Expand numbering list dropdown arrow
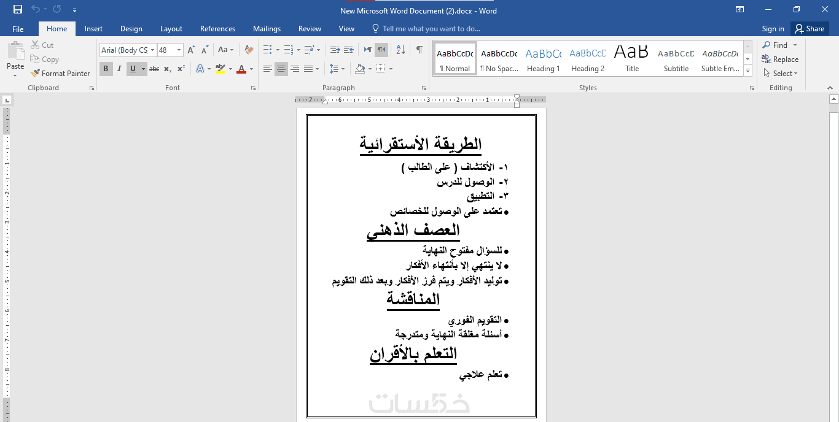The width and height of the screenshot is (839, 422). (299, 50)
